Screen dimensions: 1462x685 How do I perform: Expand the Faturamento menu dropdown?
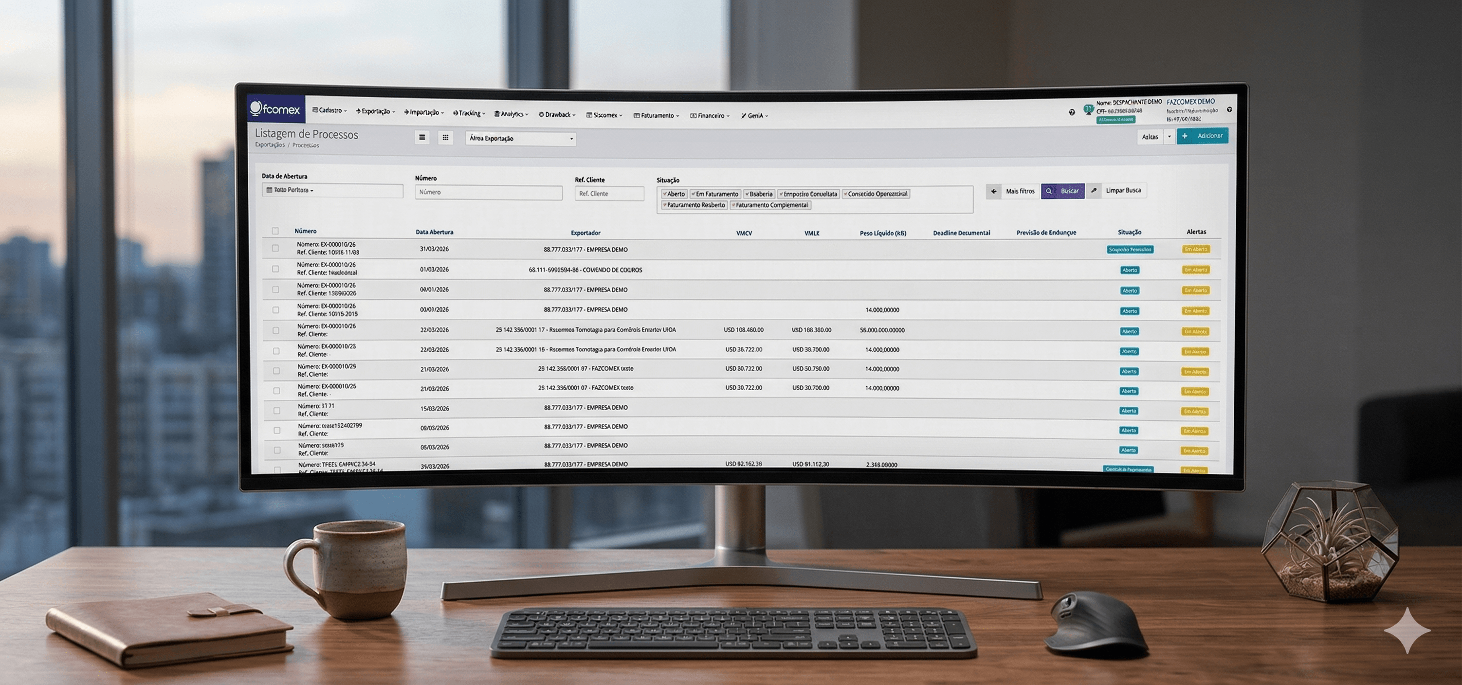pos(656,115)
